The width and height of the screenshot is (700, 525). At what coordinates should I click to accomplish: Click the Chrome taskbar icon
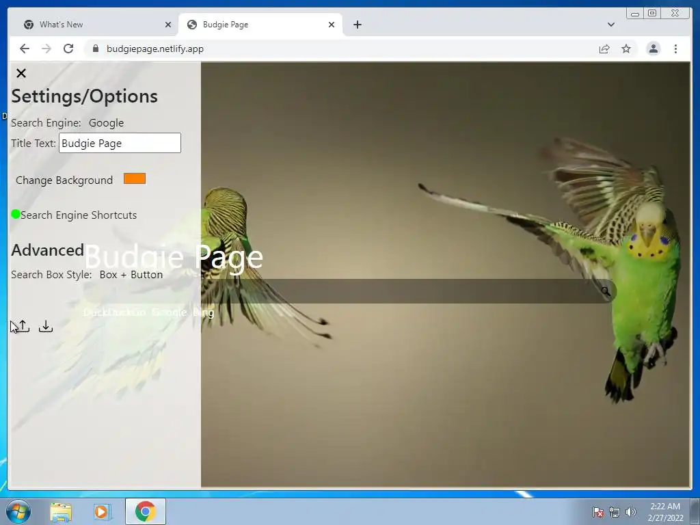[146, 511]
